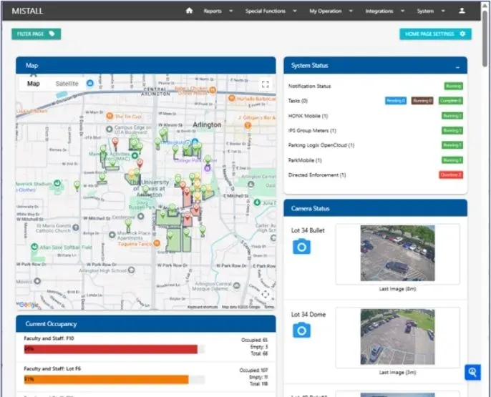Open the Lot 34 Dome camera image
491x397 pixels.
[x=397, y=337]
